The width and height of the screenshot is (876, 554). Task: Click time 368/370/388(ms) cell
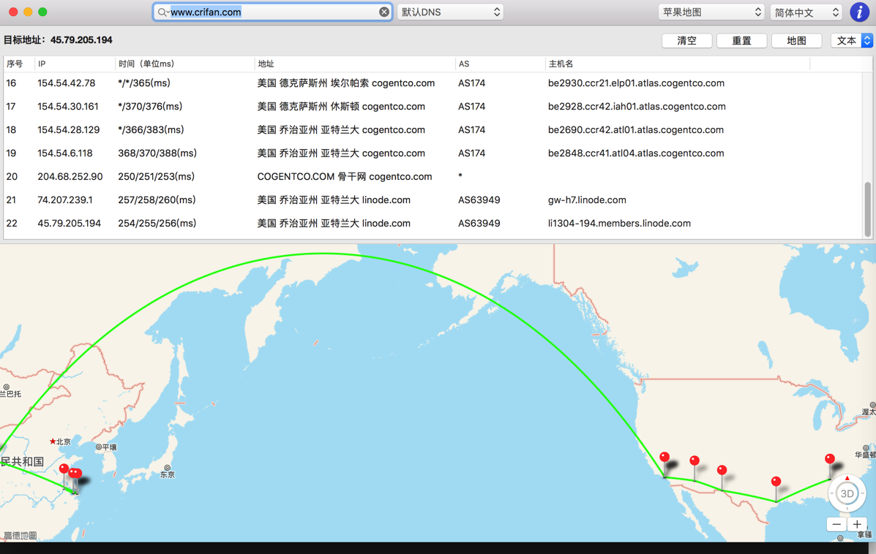click(157, 153)
